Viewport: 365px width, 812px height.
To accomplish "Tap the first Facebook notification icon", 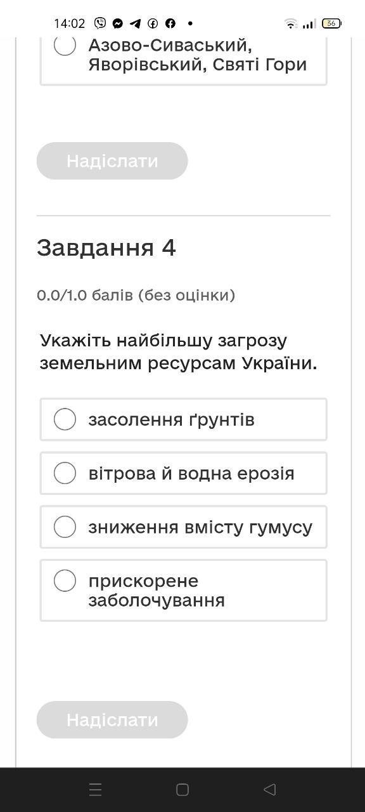I will tap(153, 23).
